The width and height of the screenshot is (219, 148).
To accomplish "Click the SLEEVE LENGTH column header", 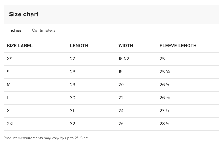I will tap(178, 46).
